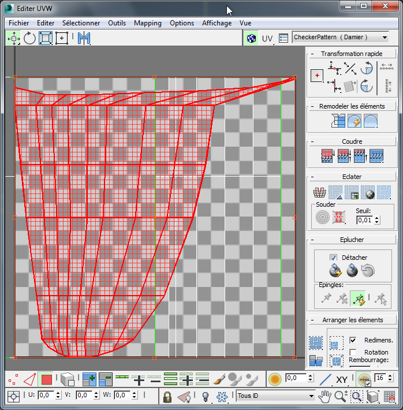Enable soft selection orange circle

click(x=275, y=379)
